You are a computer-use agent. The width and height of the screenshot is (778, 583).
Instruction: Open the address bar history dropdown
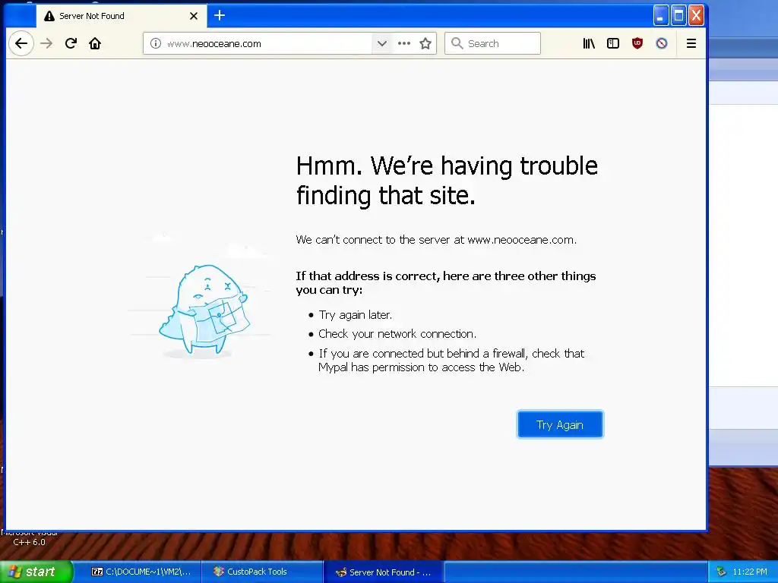[381, 43]
